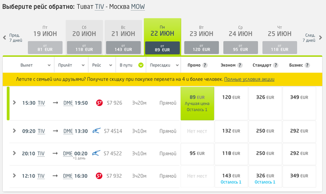
Task: Go to previous 7 days arrow
Action: tap(5, 38)
